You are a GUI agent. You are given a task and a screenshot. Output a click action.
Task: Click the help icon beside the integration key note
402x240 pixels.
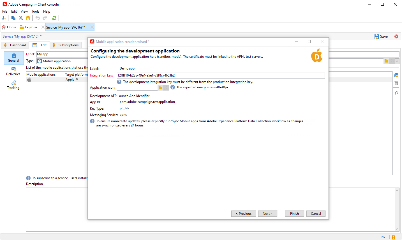click(x=119, y=82)
